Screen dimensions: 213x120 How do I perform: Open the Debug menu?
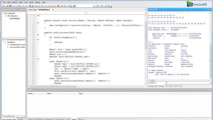tap(38, 2)
